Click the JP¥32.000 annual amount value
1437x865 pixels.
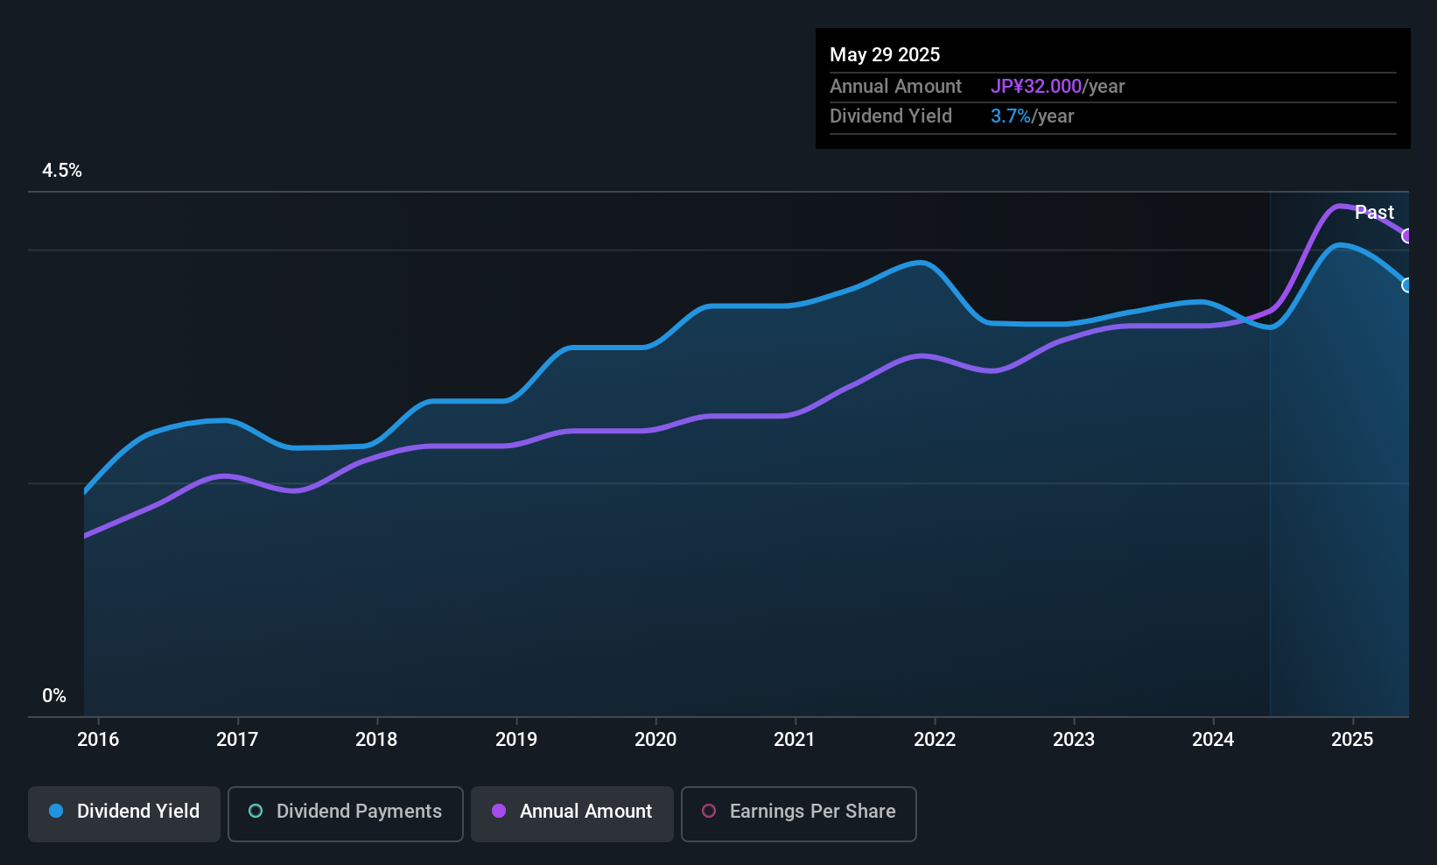(1036, 87)
